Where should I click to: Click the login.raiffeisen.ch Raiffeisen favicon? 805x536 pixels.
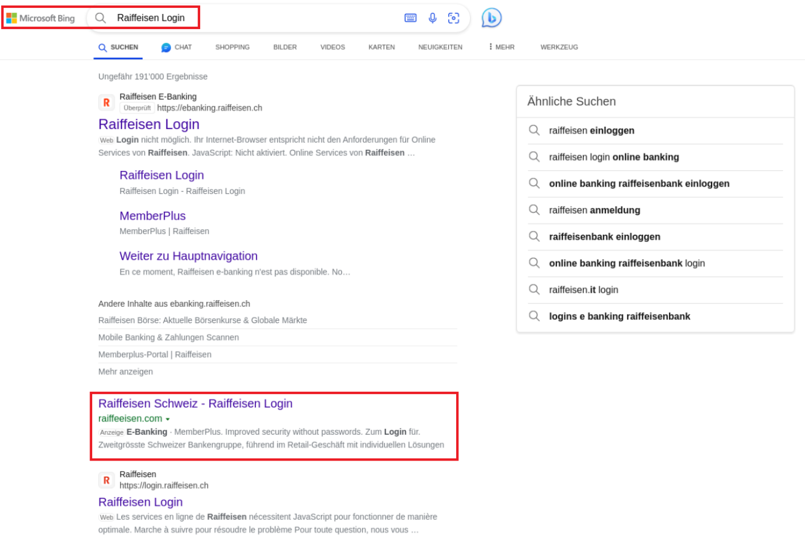pos(106,480)
